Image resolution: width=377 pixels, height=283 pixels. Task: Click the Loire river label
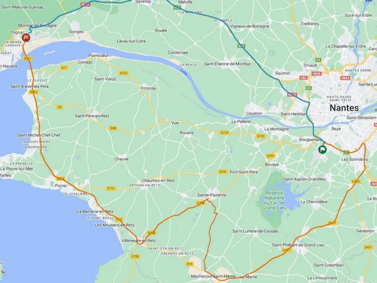(184, 72)
